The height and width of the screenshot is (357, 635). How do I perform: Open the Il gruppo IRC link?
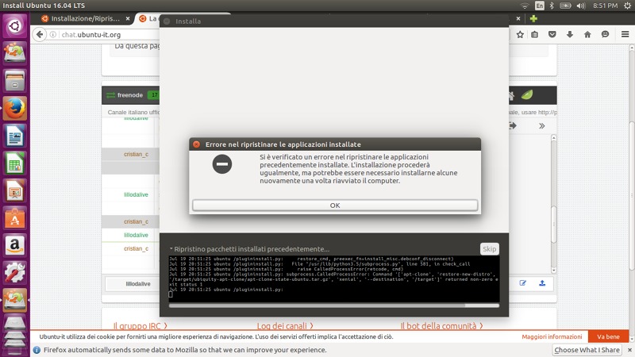coord(140,326)
